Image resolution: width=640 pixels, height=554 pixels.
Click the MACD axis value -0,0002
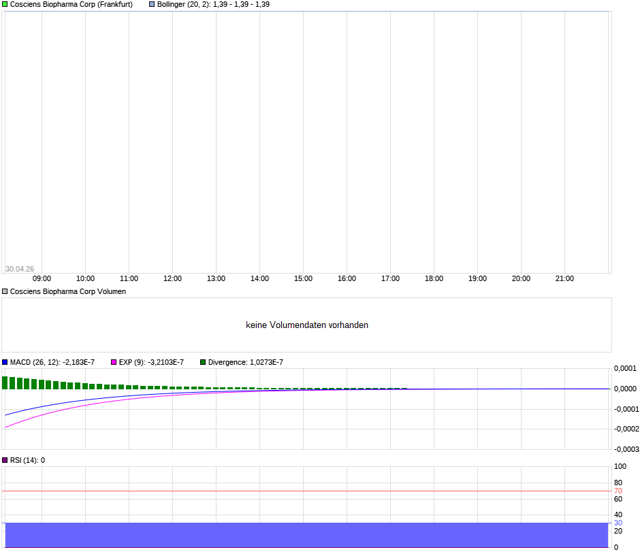click(x=626, y=429)
